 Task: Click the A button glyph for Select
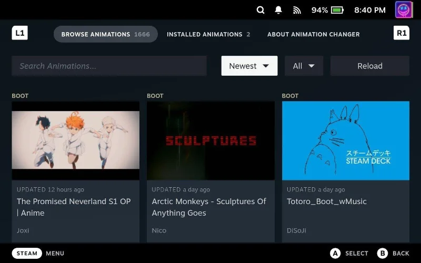[x=335, y=254]
